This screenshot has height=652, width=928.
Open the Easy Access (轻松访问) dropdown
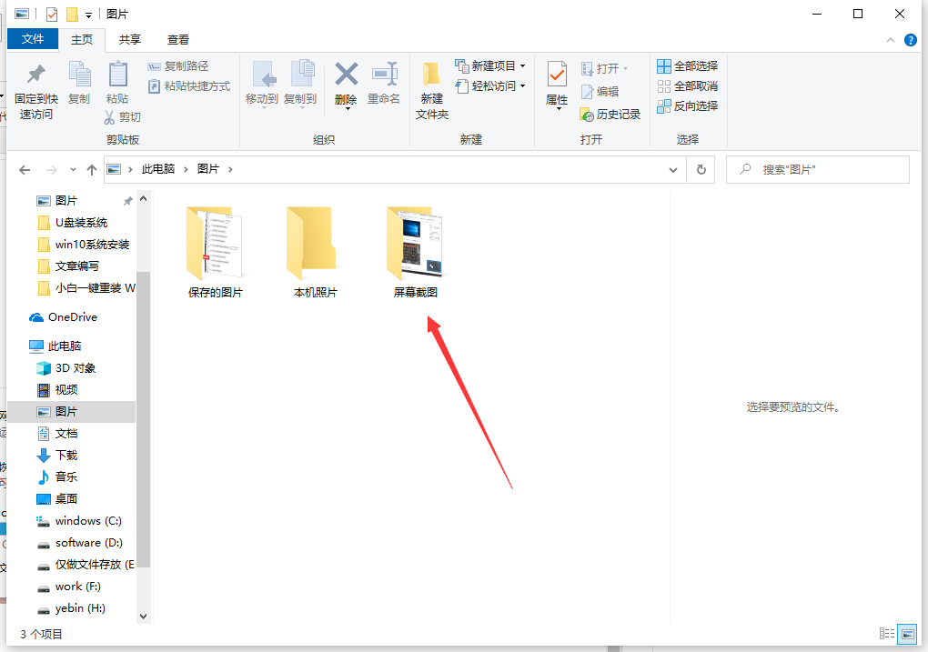[x=490, y=86]
